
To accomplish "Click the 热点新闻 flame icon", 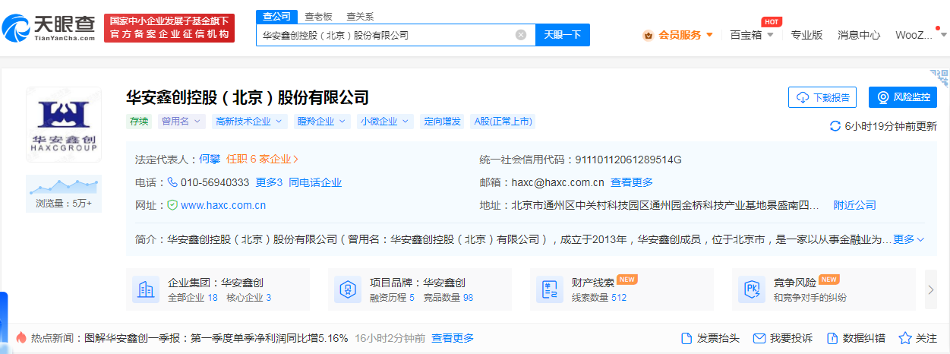I will point(21,337).
